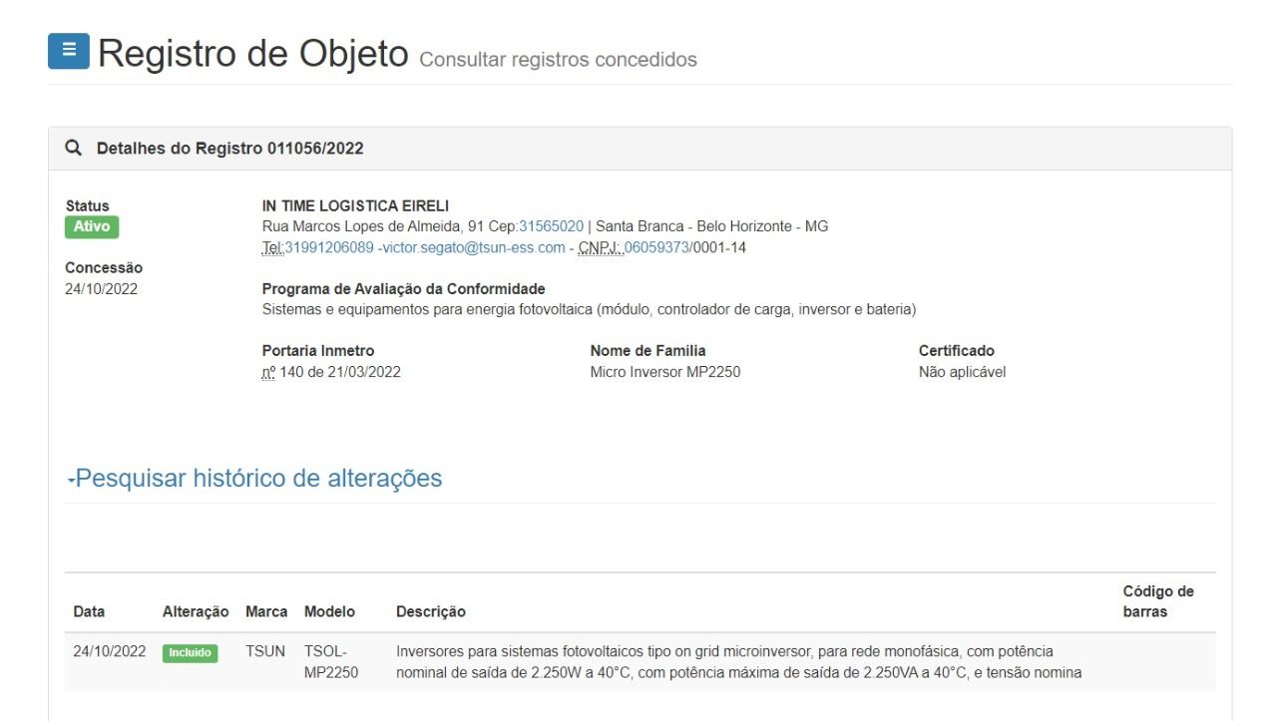Click the inverter description text in the row

click(x=738, y=662)
